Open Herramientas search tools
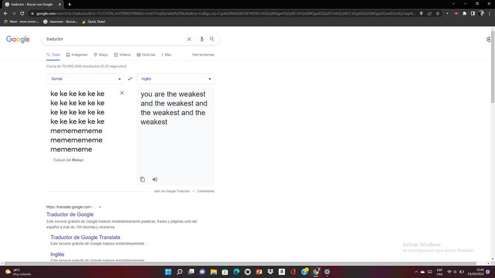The height and width of the screenshot is (278, 495). pos(204,55)
